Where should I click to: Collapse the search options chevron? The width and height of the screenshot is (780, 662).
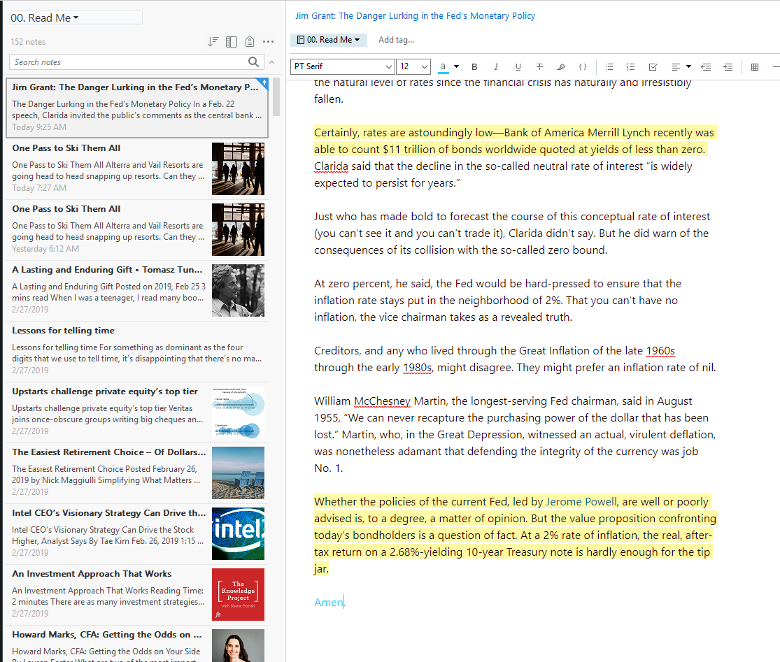click(x=271, y=62)
